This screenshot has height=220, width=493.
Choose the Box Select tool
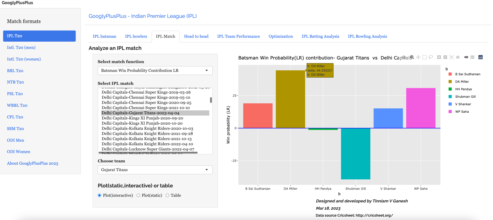coord(424,57)
